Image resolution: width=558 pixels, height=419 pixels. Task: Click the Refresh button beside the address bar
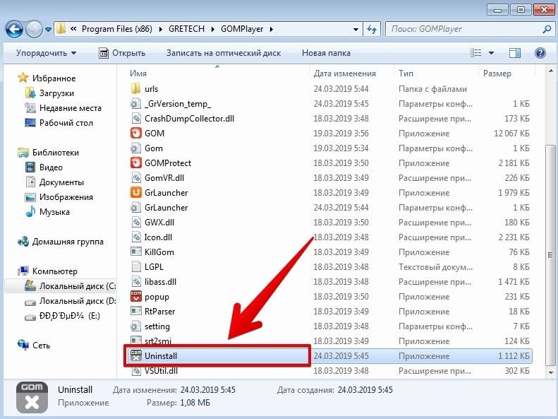[372, 29]
